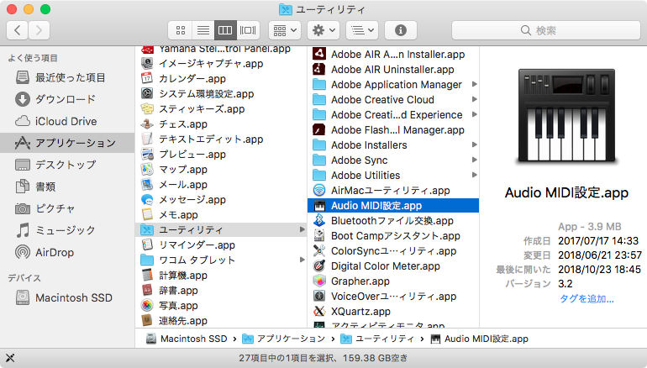
Task: Open ダウンロード in the sidebar
Action: 67,99
